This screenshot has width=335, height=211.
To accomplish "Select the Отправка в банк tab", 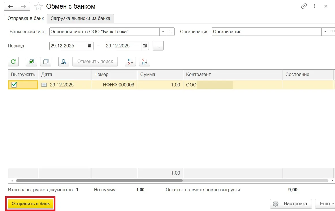I will point(25,18).
